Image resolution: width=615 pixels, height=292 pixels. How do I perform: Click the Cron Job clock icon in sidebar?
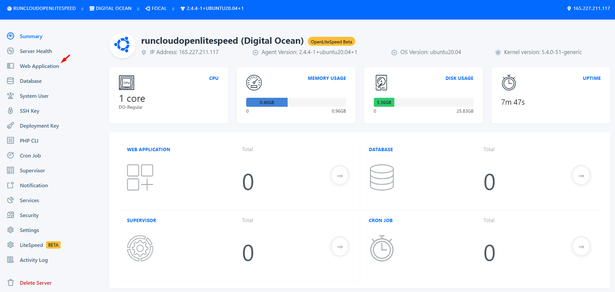click(x=11, y=155)
